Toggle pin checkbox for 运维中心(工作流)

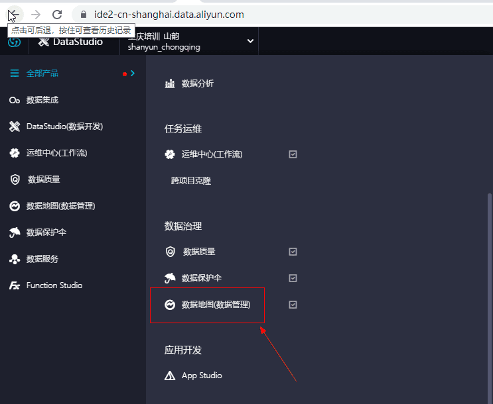point(293,154)
